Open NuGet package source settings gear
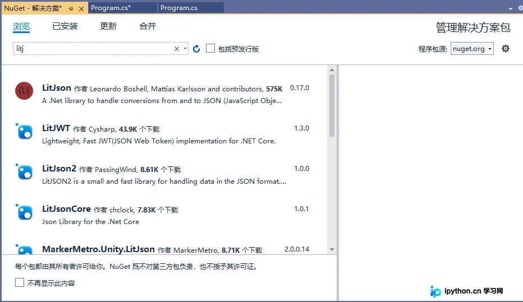Screen dimensions: 523x302 tap(506, 49)
